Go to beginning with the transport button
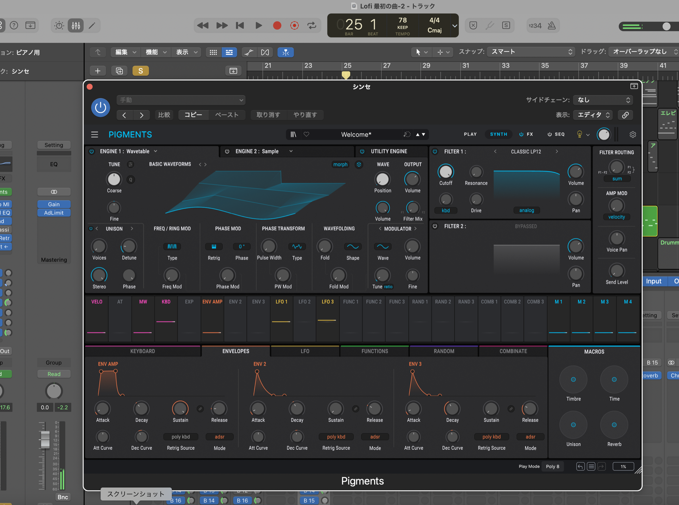This screenshot has width=679, height=505. [240, 25]
